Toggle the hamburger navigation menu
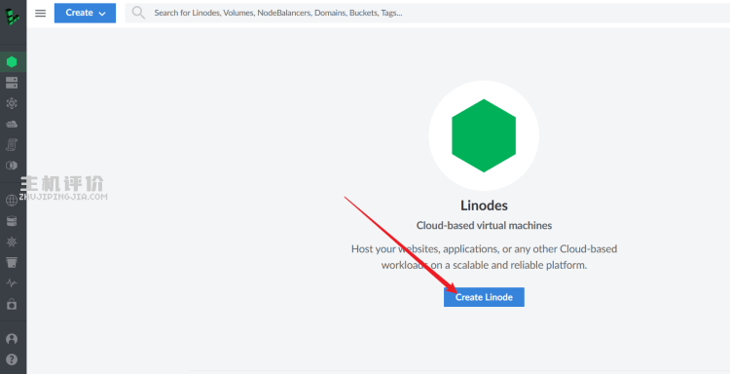Screen dimensions: 730x374 [41, 13]
